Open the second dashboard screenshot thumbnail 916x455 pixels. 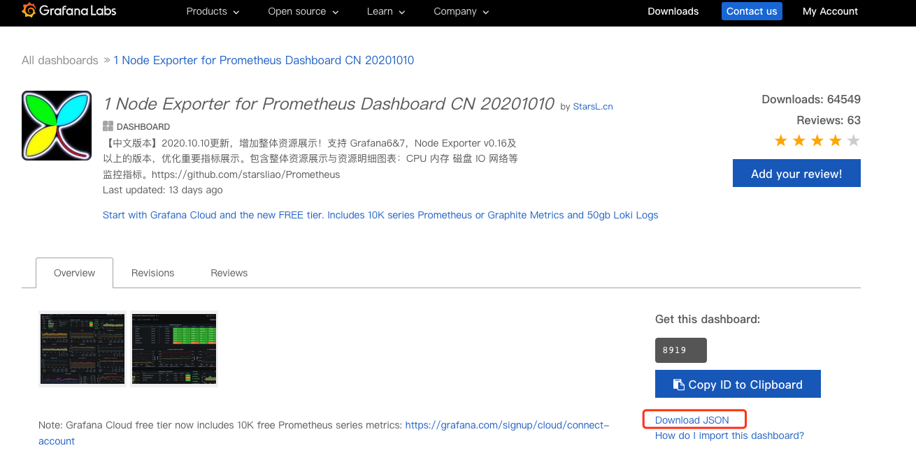[174, 348]
